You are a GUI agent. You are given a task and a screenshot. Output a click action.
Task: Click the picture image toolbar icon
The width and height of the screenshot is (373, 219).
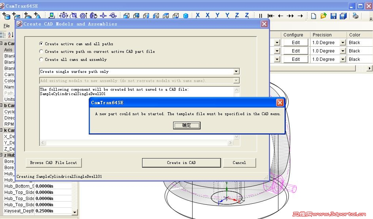click(52, 16)
